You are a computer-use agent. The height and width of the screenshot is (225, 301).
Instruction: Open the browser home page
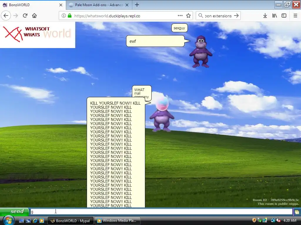[34, 16]
